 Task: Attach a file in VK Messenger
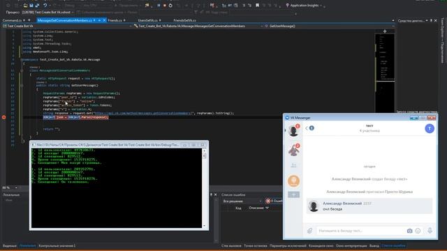click(309, 231)
